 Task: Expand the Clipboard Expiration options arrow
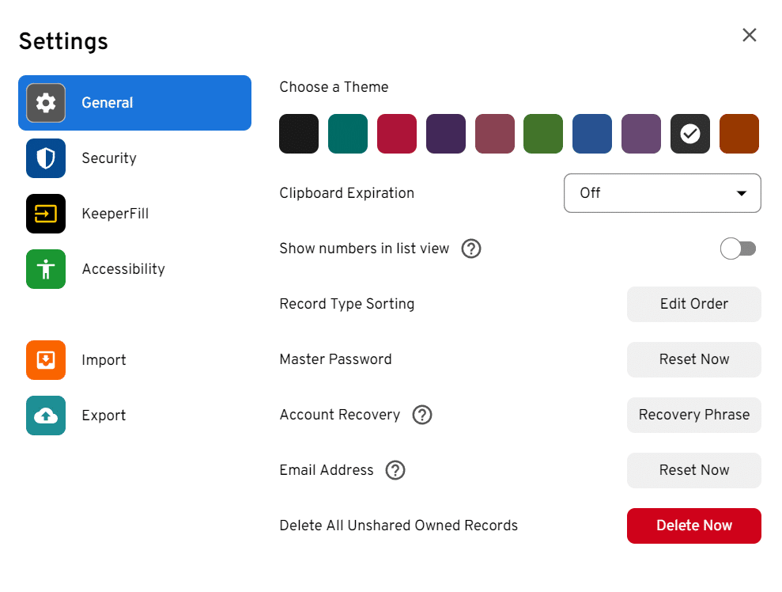tap(742, 193)
